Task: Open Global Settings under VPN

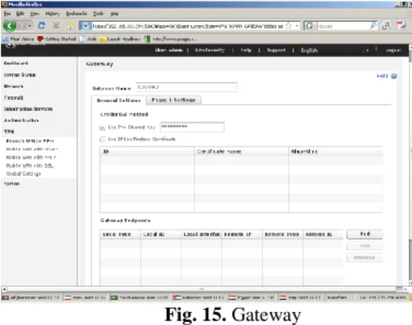Action: [x=23, y=173]
